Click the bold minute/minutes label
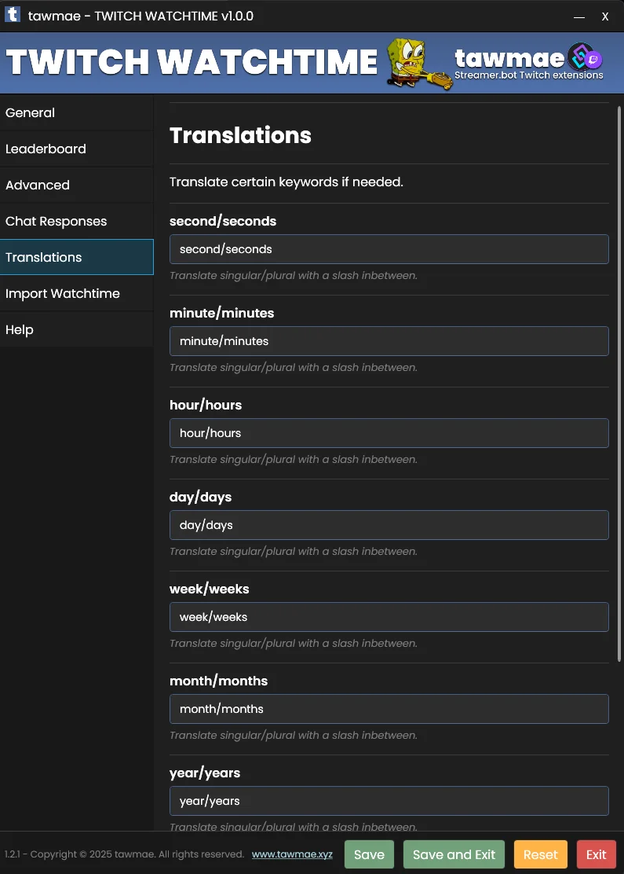This screenshot has width=624, height=874. pyautogui.click(x=221, y=314)
